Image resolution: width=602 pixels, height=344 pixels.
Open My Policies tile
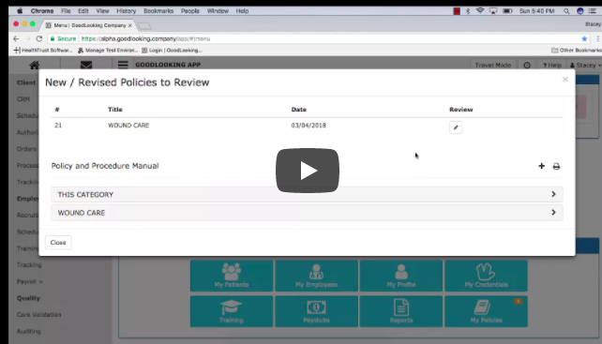pyautogui.click(x=486, y=311)
